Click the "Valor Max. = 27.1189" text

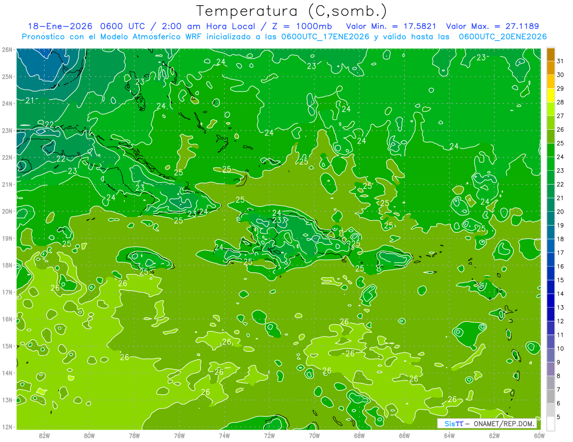(492, 27)
